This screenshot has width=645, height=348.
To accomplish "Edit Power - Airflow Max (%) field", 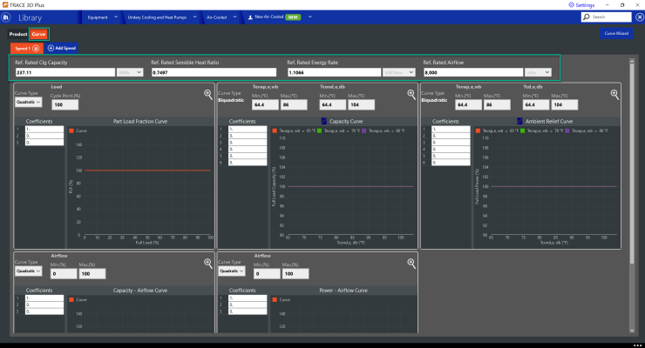I will click(x=295, y=274).
